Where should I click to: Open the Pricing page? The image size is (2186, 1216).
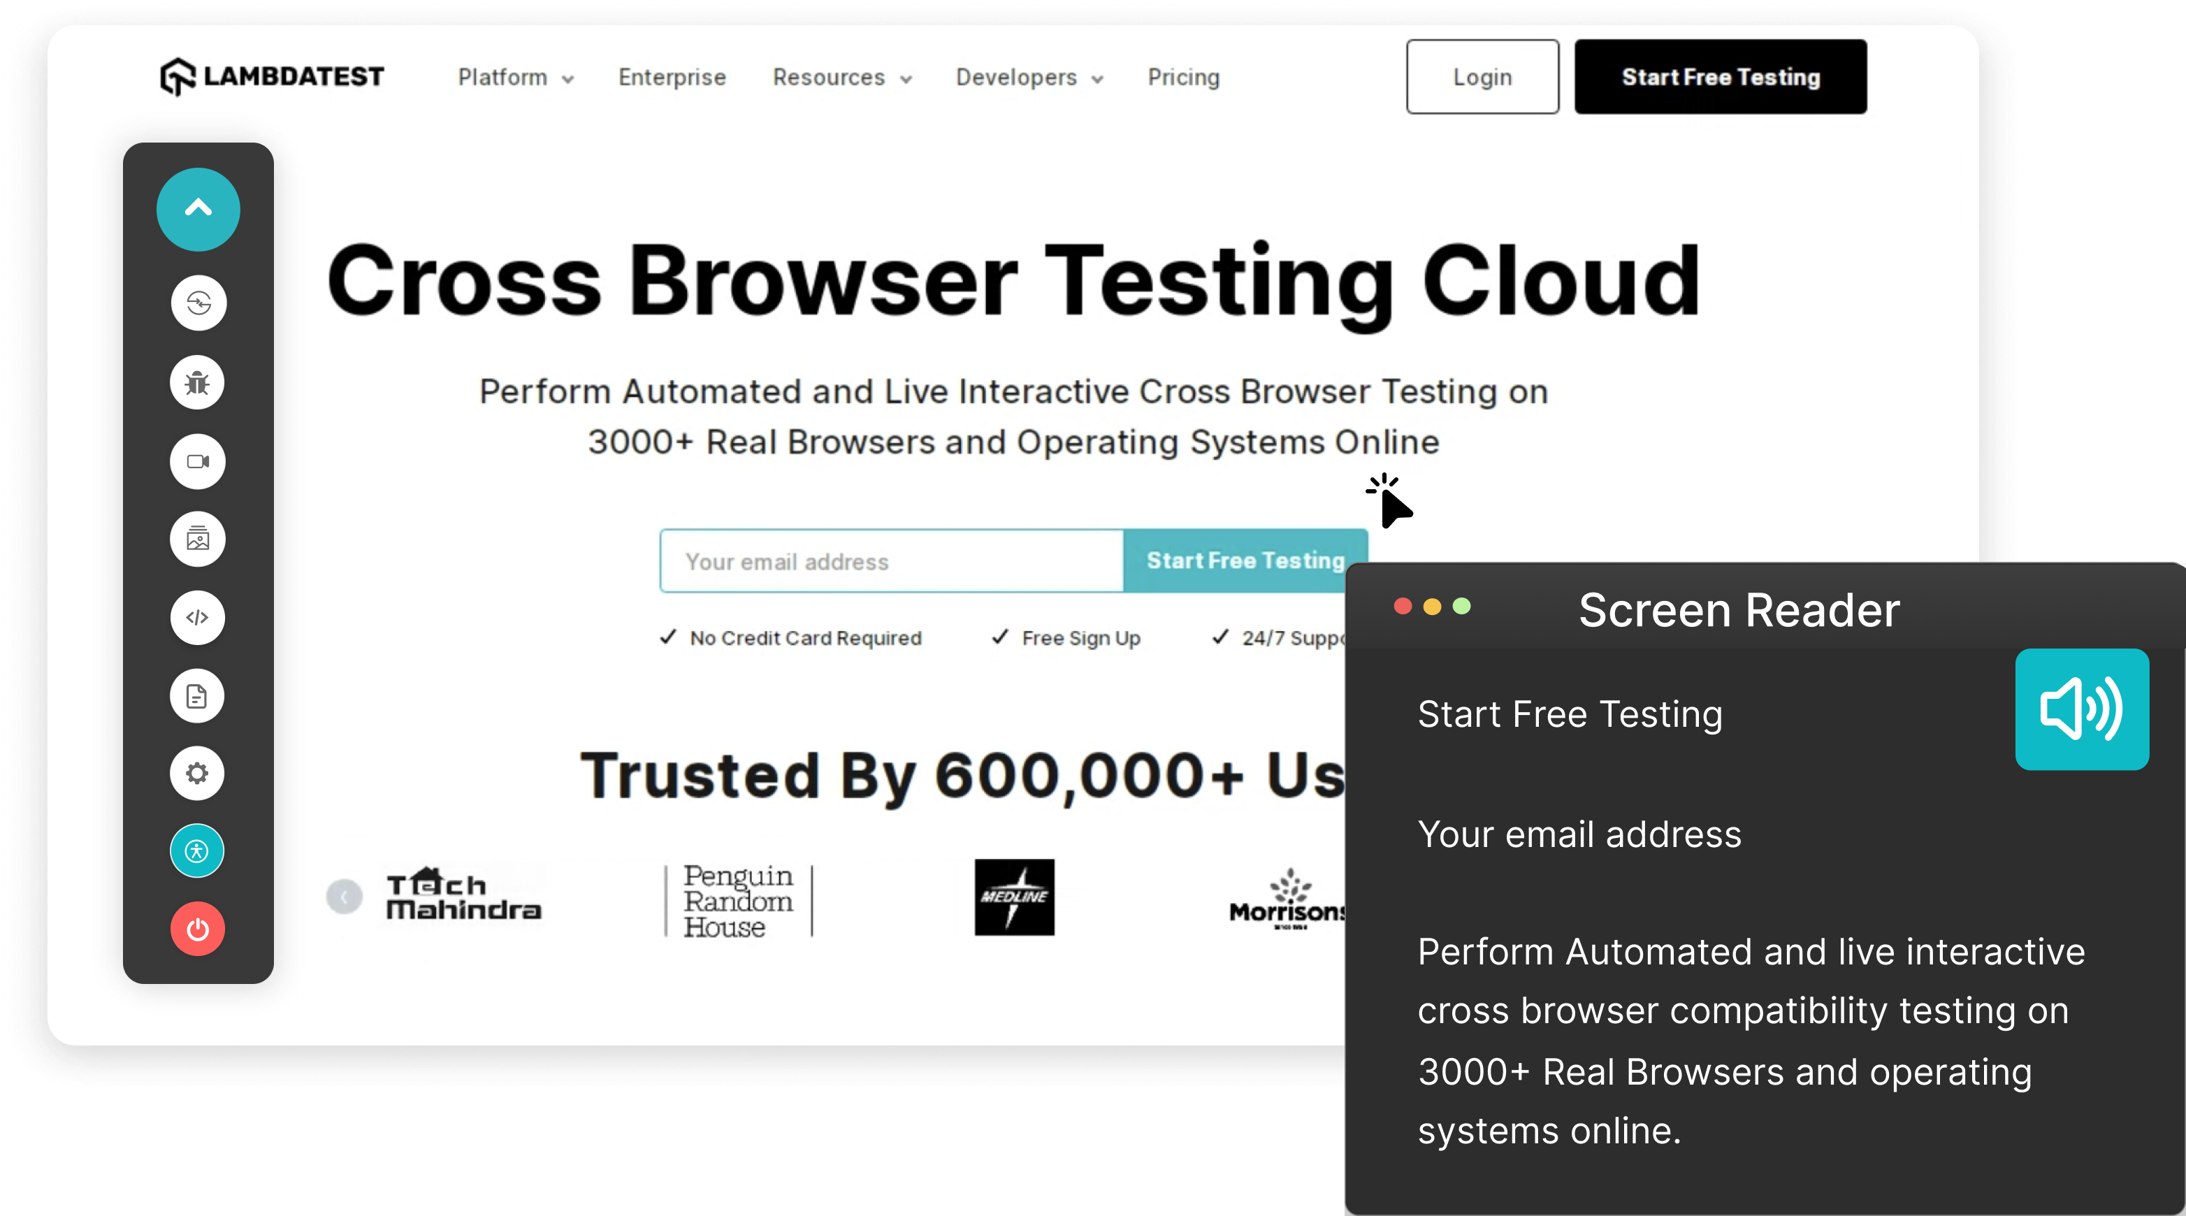(x=1183, y=77)
